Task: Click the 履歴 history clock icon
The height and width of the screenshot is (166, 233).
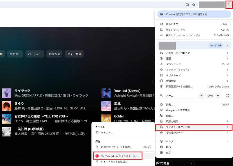Action: pos(161,59)
